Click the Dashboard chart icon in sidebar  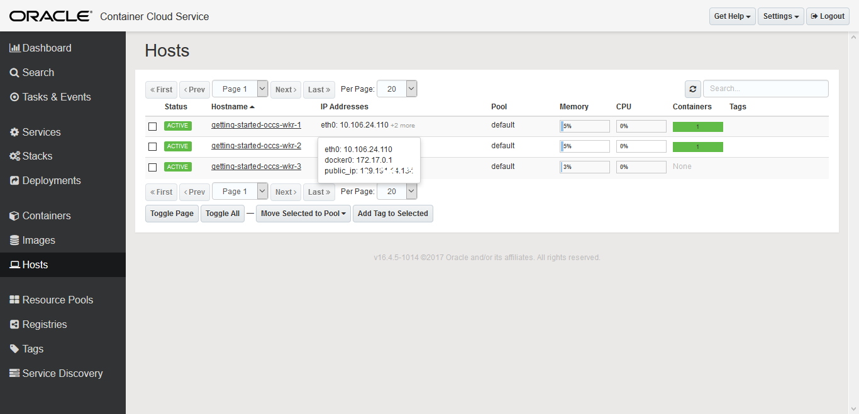pos(15,48)
